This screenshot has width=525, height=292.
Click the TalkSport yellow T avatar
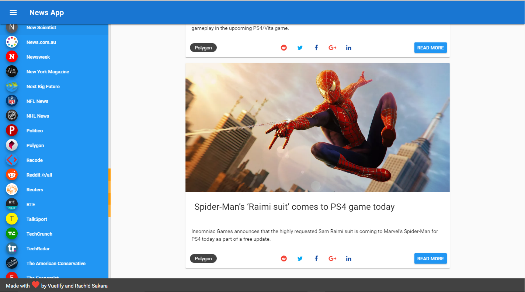(x=12, y=219)
